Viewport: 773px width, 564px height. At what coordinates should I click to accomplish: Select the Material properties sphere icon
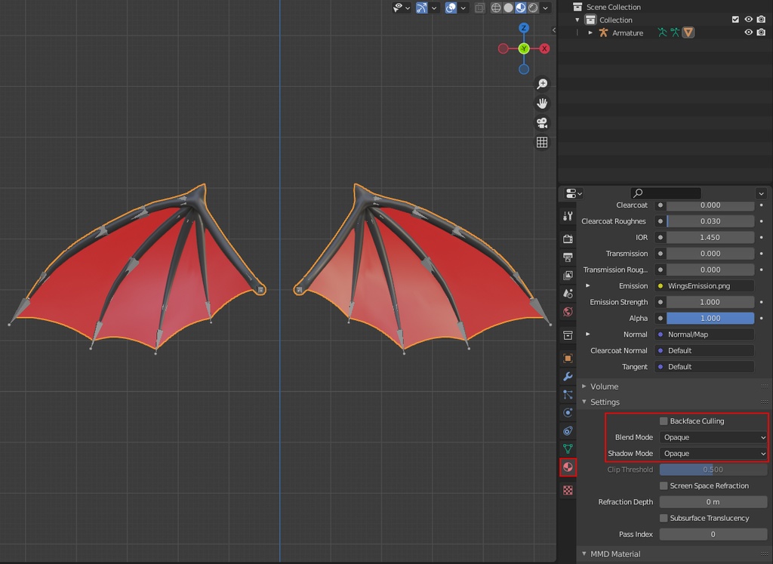point(568,467)
